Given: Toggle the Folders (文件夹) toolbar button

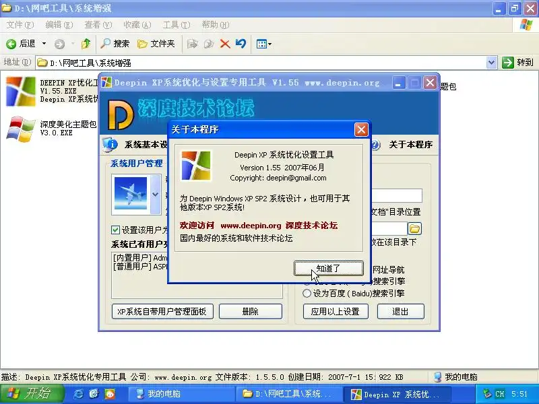Looking at the screenshot, I should coord(156,44).
